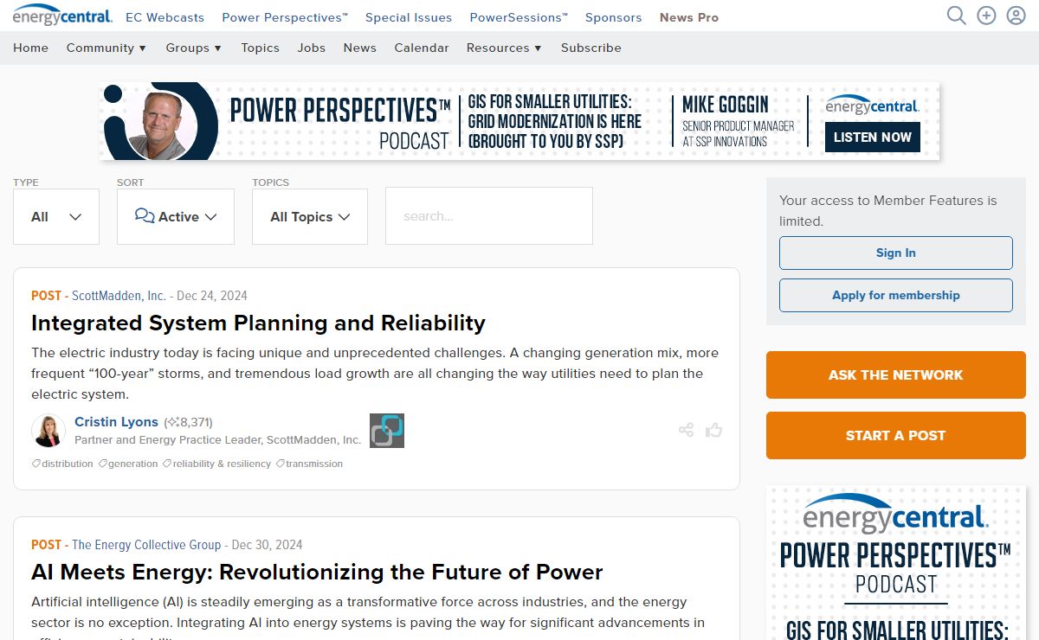Click the Sign In button

(896, 253)
